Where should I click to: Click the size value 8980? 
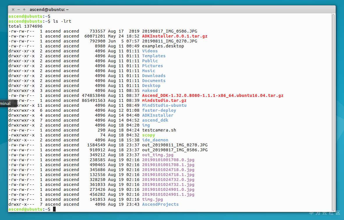point(100,46)
